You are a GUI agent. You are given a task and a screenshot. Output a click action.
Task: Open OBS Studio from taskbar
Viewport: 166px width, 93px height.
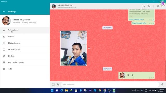[109, 90]
